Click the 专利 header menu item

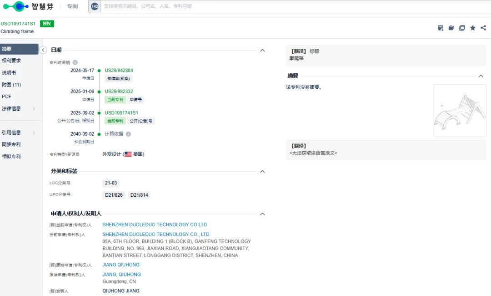pyautogui.click(x=72, y=6)
